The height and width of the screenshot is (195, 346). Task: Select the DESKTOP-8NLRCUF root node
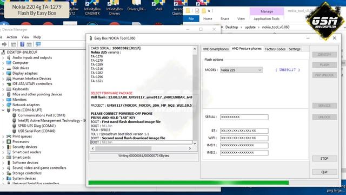click(x=22, y=52)
